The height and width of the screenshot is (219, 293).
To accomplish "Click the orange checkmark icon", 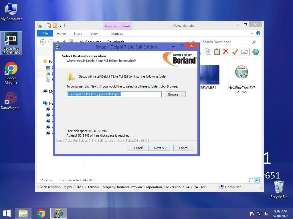I will [235, 51].
